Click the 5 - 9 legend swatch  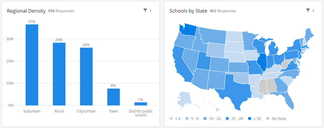187,119
